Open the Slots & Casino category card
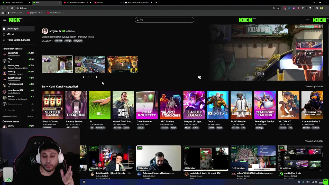This screenshot has width=329, height=185. tap(52, 105)
